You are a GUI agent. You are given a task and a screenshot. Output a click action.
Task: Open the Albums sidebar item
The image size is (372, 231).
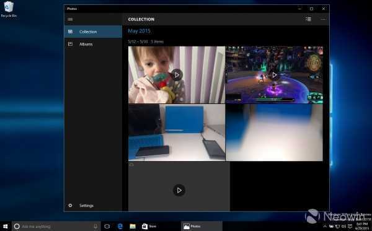[x=93, y=44]
